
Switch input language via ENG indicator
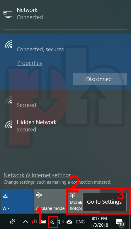point(81,222)
